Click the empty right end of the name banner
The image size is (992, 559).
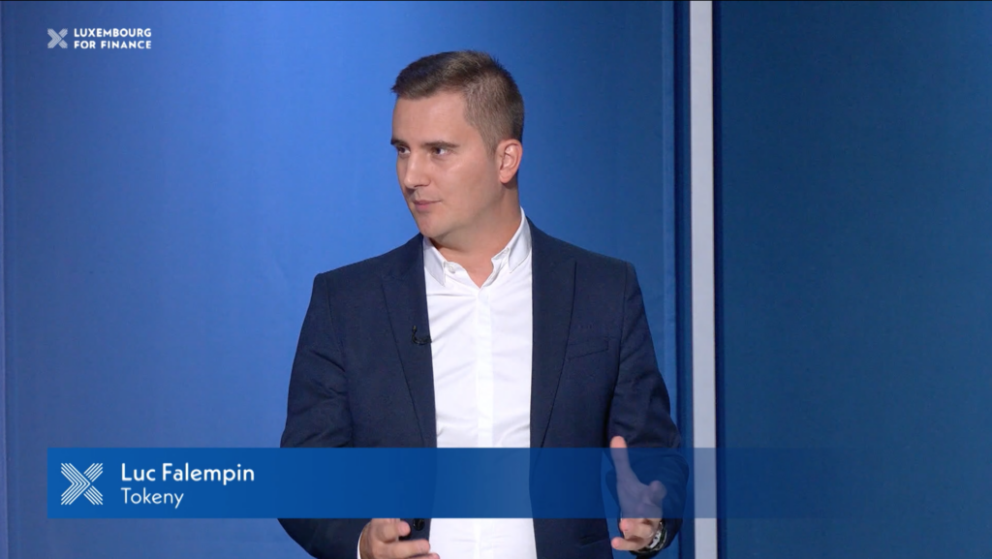(x=872, y=483)
